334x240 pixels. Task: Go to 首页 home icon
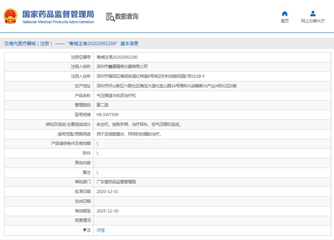(x=285, y=13)
